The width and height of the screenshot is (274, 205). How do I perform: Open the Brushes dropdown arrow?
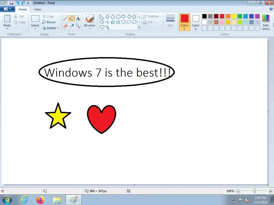(90, 29)
